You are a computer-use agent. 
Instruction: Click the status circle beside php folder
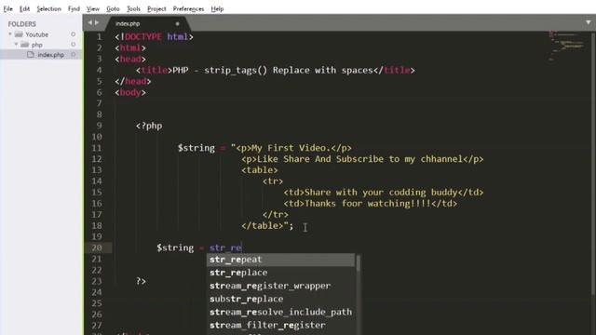coord(73,45)
